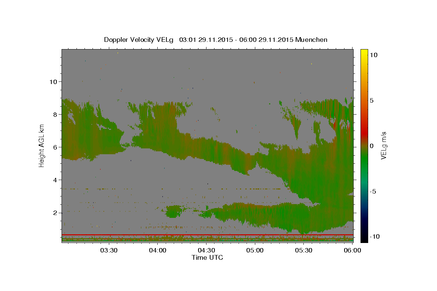Click the height tick label '6'
Viewport: 437px width, 291px height.
pyautogui.click(x=54, y=147)
